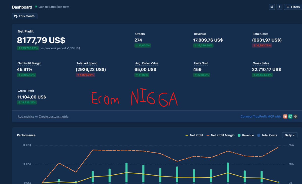Toggle the Total Costs legend series

[267, 135]
